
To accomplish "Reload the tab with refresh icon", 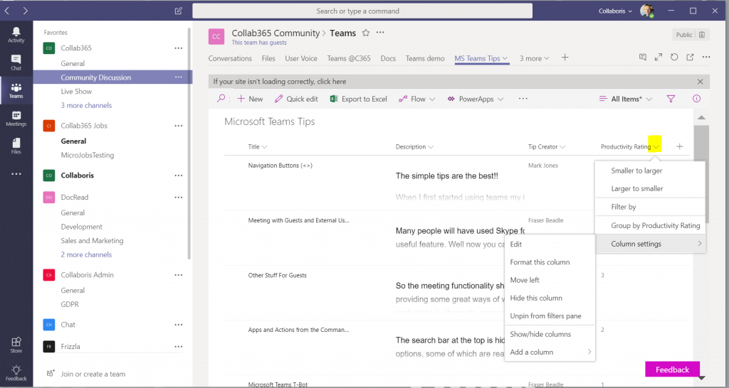I will tap(674, 57).
